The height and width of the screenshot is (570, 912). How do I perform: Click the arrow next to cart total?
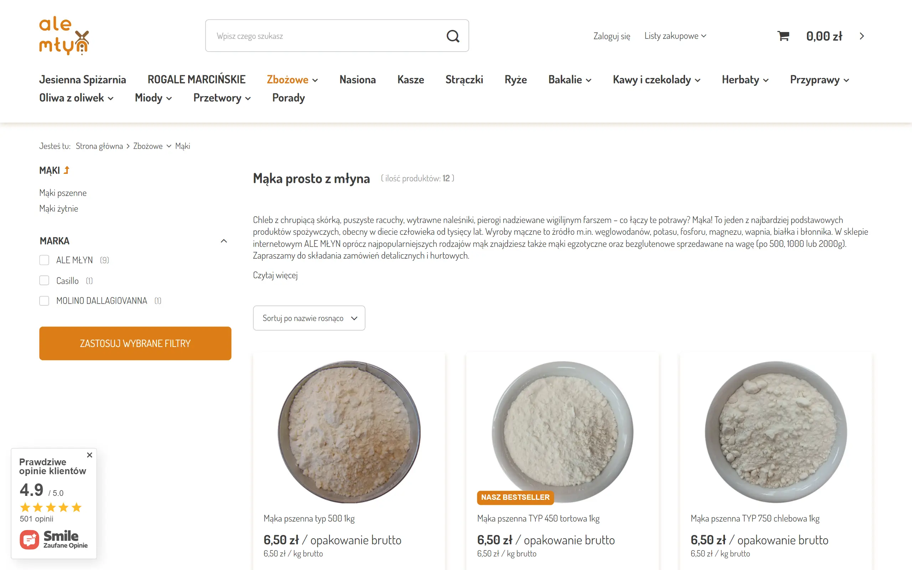coord(861,36)
